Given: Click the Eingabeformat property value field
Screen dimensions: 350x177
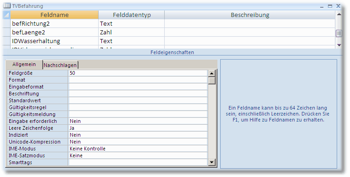Looking at the screenshot, I should (x=138, y=87).
